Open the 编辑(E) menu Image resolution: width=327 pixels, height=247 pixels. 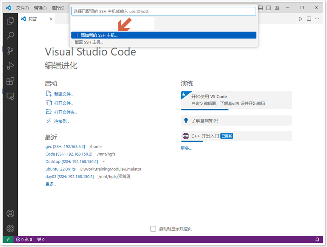point(40,8)
